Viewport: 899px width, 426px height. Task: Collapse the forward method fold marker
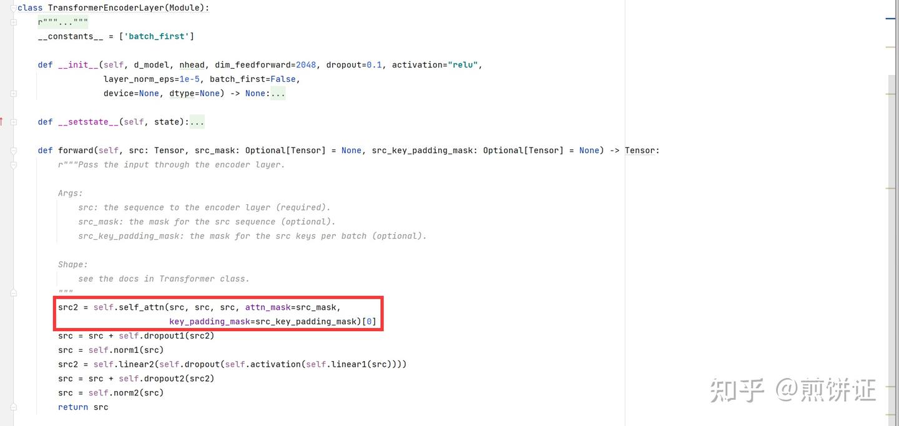13,150
